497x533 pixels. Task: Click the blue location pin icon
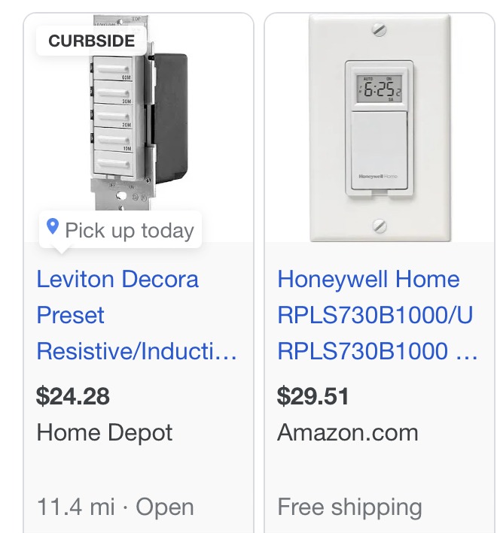pyautogui.click(x=53, y=226)
